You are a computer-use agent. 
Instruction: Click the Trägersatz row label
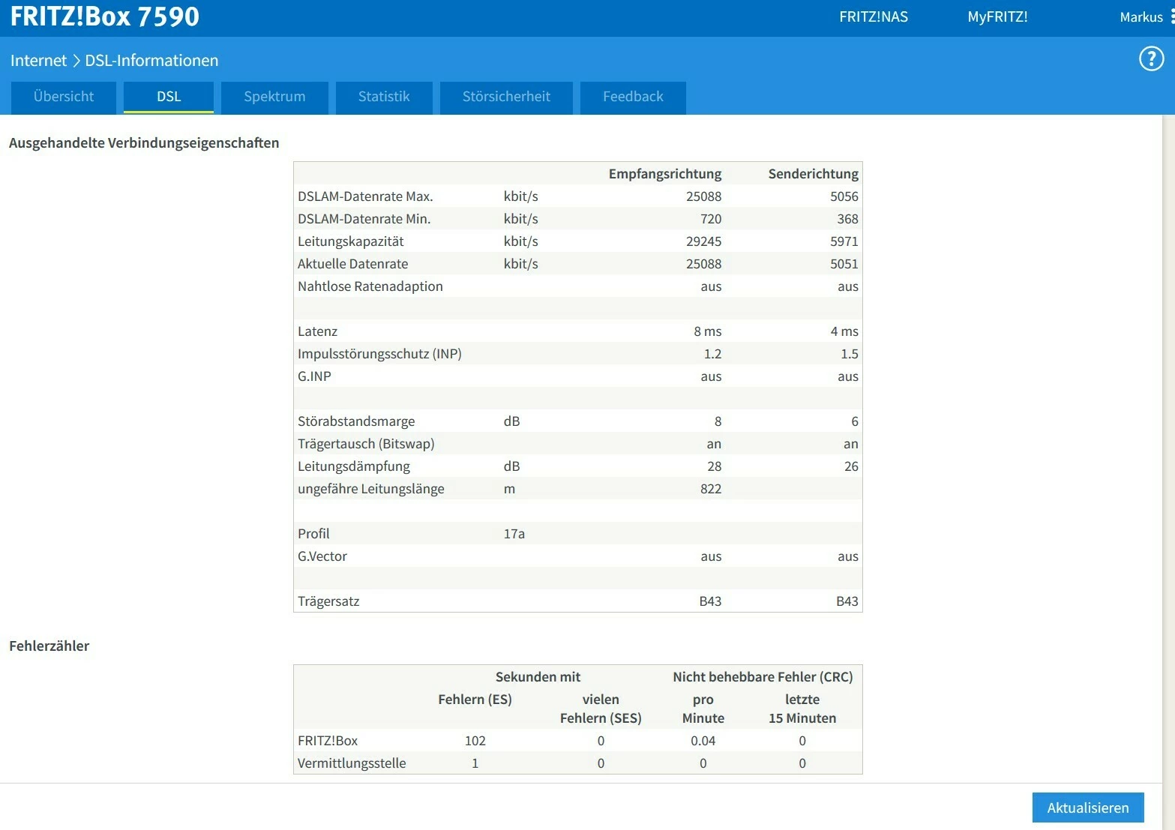[x=328, y=601]
